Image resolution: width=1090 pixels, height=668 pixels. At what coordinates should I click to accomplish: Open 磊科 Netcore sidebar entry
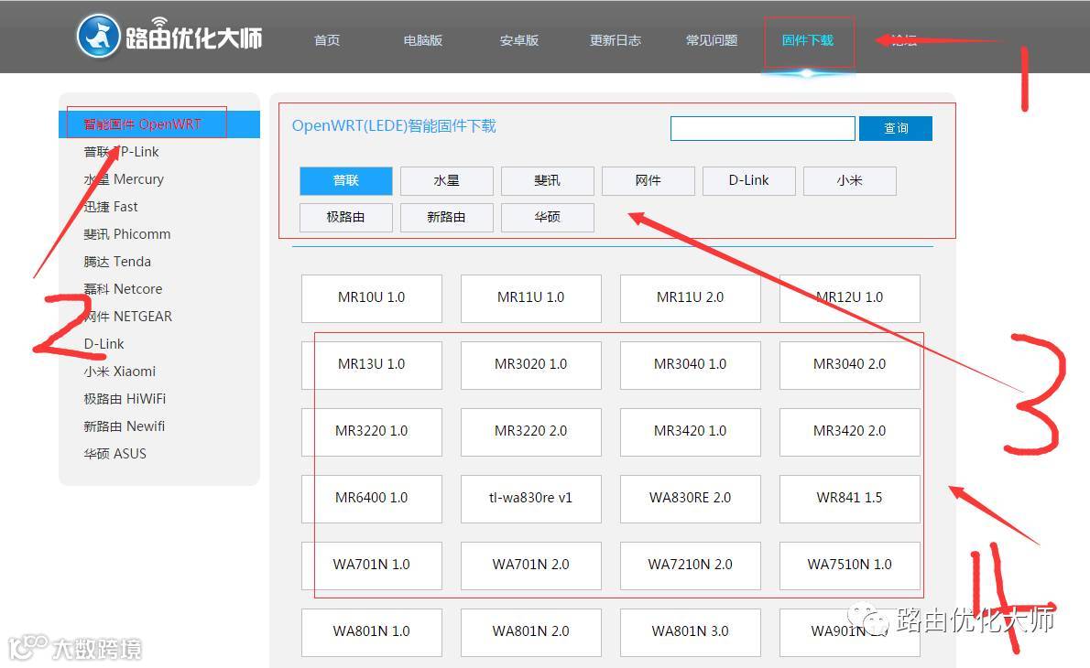click(123, 289)
